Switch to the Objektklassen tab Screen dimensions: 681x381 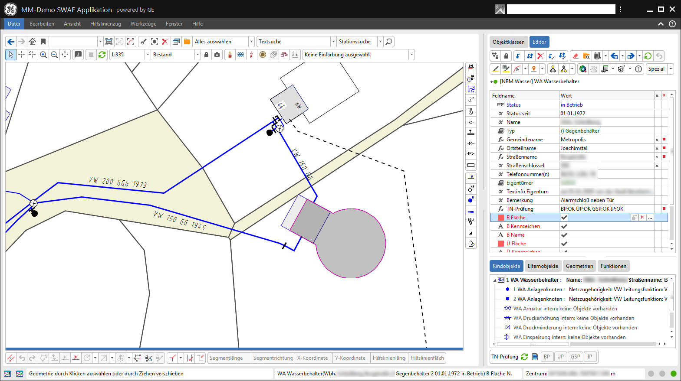click(x=508, y=42)
